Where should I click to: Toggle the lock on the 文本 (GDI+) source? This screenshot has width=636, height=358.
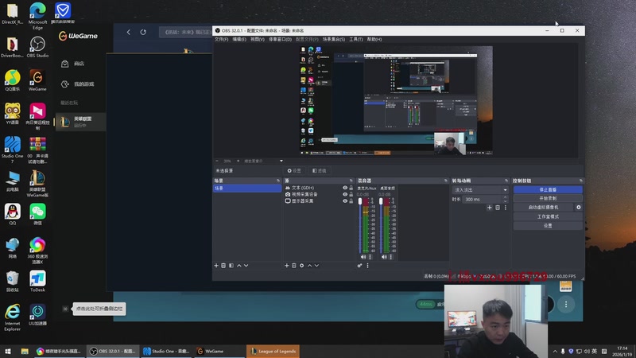point(351,188)
